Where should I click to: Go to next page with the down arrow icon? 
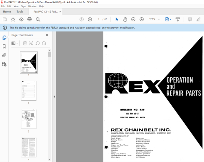(90, 19)
